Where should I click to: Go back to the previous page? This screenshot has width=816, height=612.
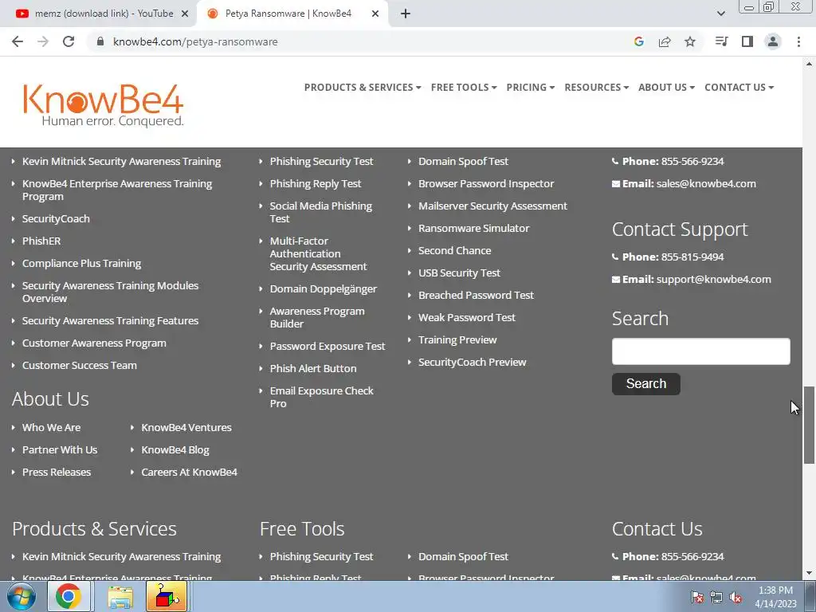18,41
